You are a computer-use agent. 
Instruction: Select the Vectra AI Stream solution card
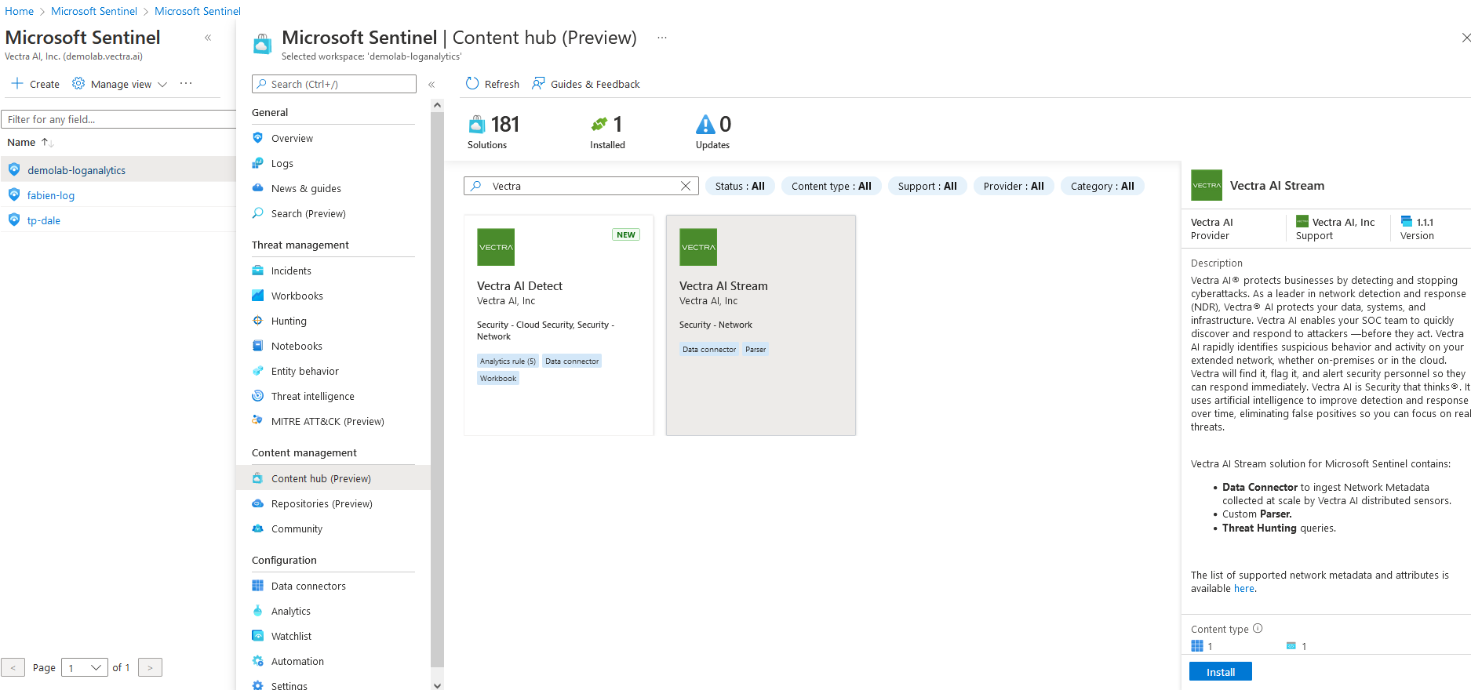click(761, 325)
